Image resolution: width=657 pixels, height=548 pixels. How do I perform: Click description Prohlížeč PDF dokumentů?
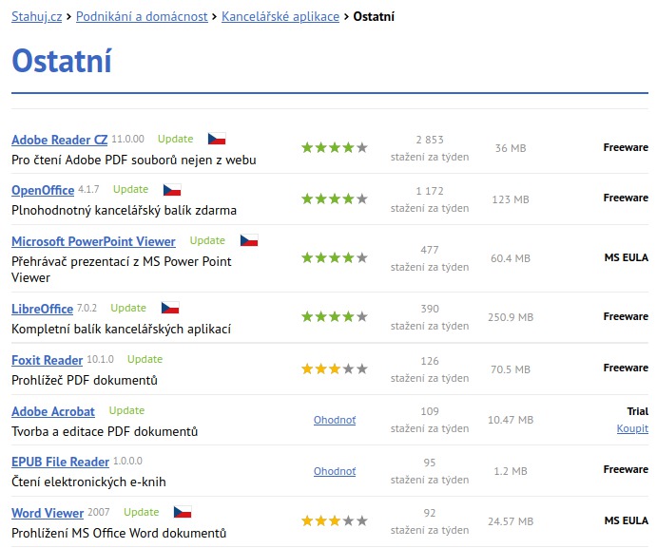[x=85, y=380]
